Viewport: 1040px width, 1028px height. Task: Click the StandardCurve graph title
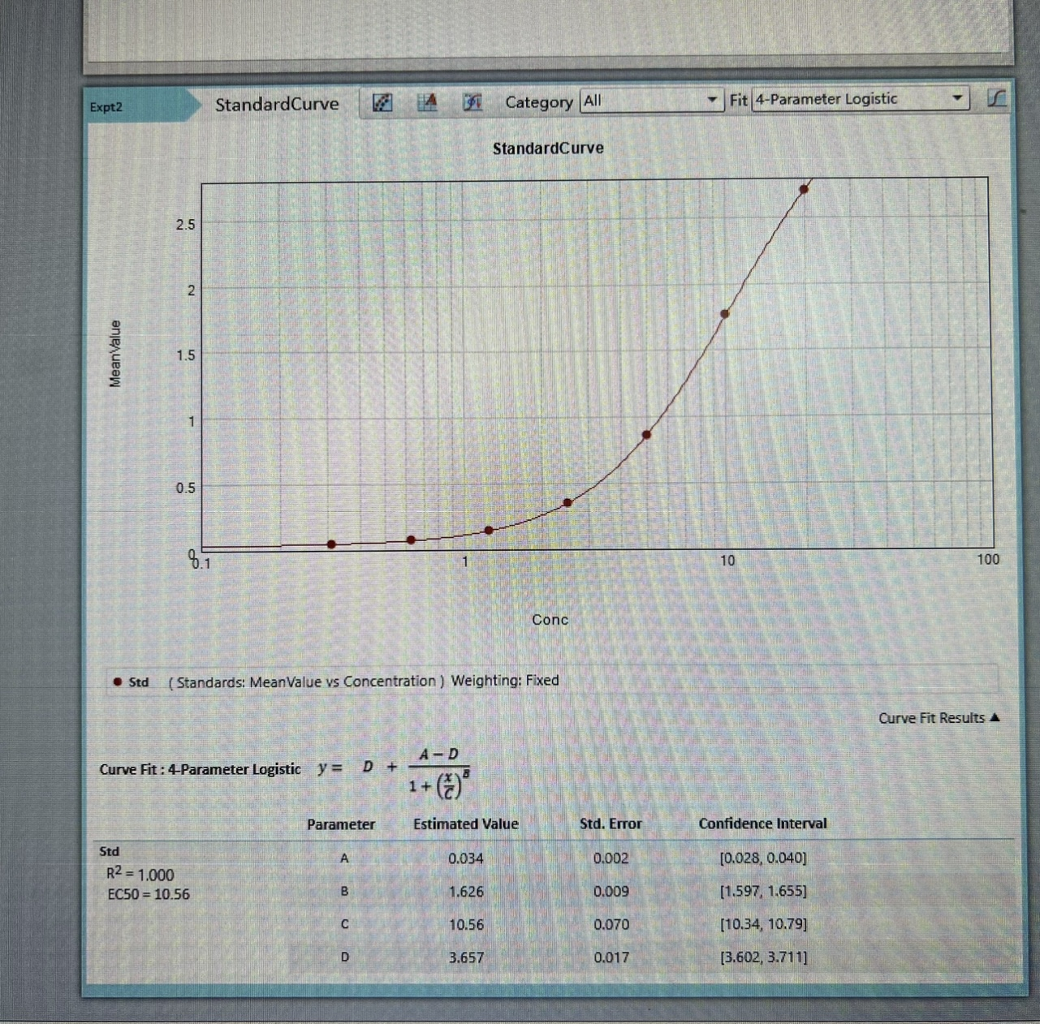coord(548,148)
